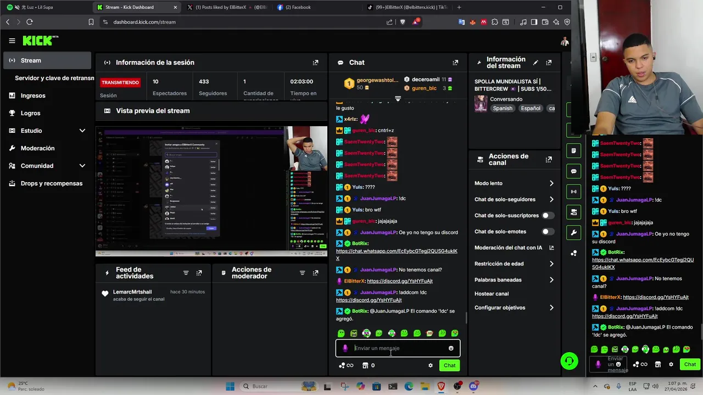Image resolution: width=703 pixels, height=395 pixels.
Task: Reload the Kick dashboard page
Action: (30, 22)
